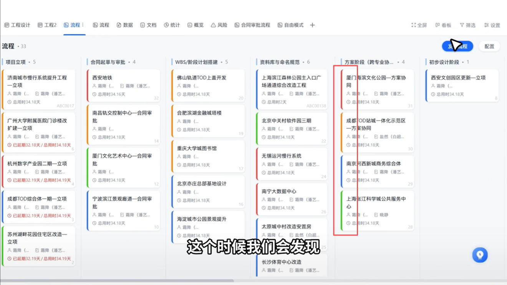Open card 南宁大数据中心
507x285 pixels.
click(292, 199)
